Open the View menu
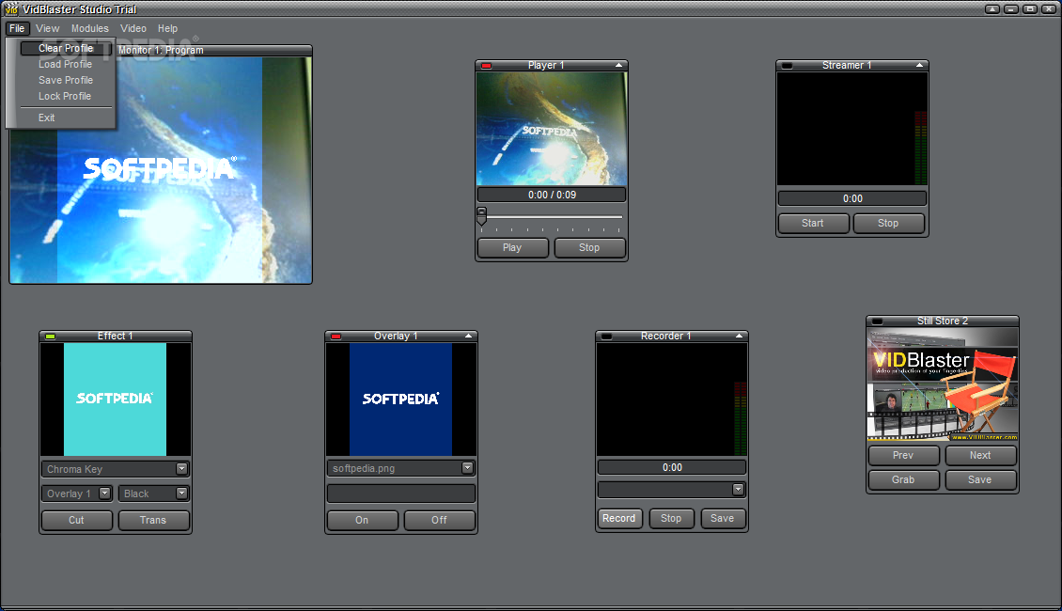This screenshot has height=611, width=1062. 47,28
